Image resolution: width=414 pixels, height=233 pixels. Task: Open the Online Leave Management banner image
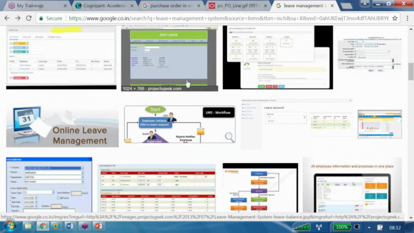pos(62,126)
